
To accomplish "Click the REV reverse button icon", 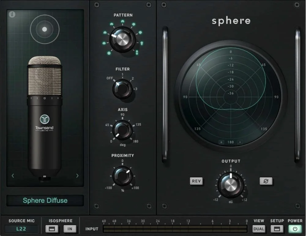I will [196, 181].
